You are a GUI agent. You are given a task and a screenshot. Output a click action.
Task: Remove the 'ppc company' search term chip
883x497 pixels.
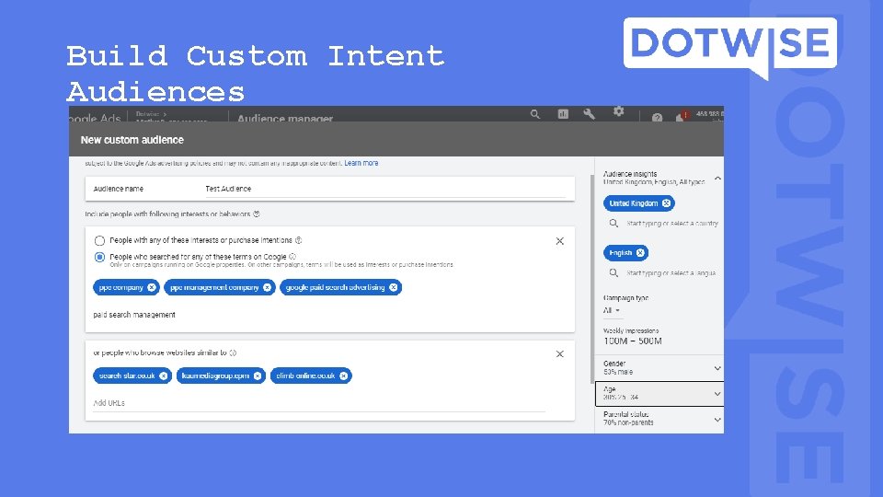pyautogui.click(x=152, y=287)
